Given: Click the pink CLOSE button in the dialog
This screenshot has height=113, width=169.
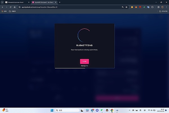Looking at the screenshot, I should 84,61.
